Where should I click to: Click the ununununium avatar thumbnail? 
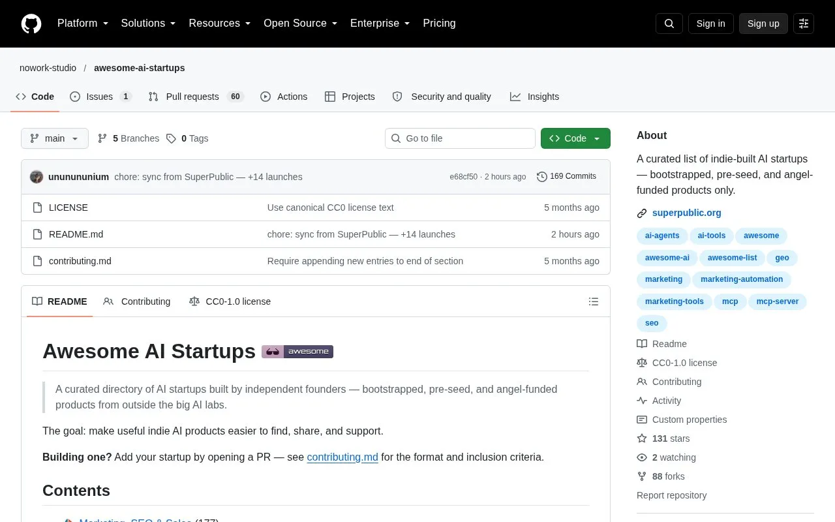click(37, 177)
